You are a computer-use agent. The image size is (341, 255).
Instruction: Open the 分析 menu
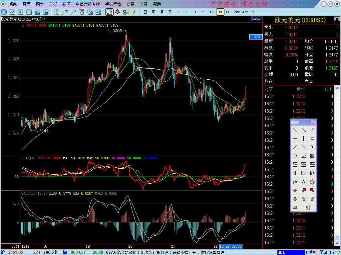53,4
